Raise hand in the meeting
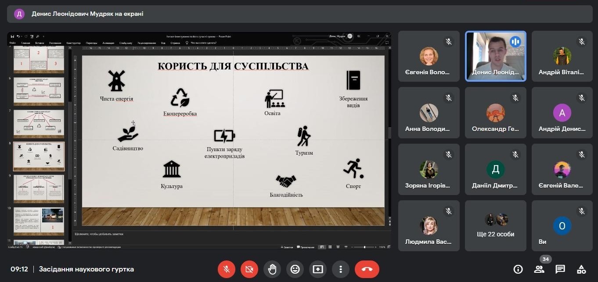 point(272,269)
